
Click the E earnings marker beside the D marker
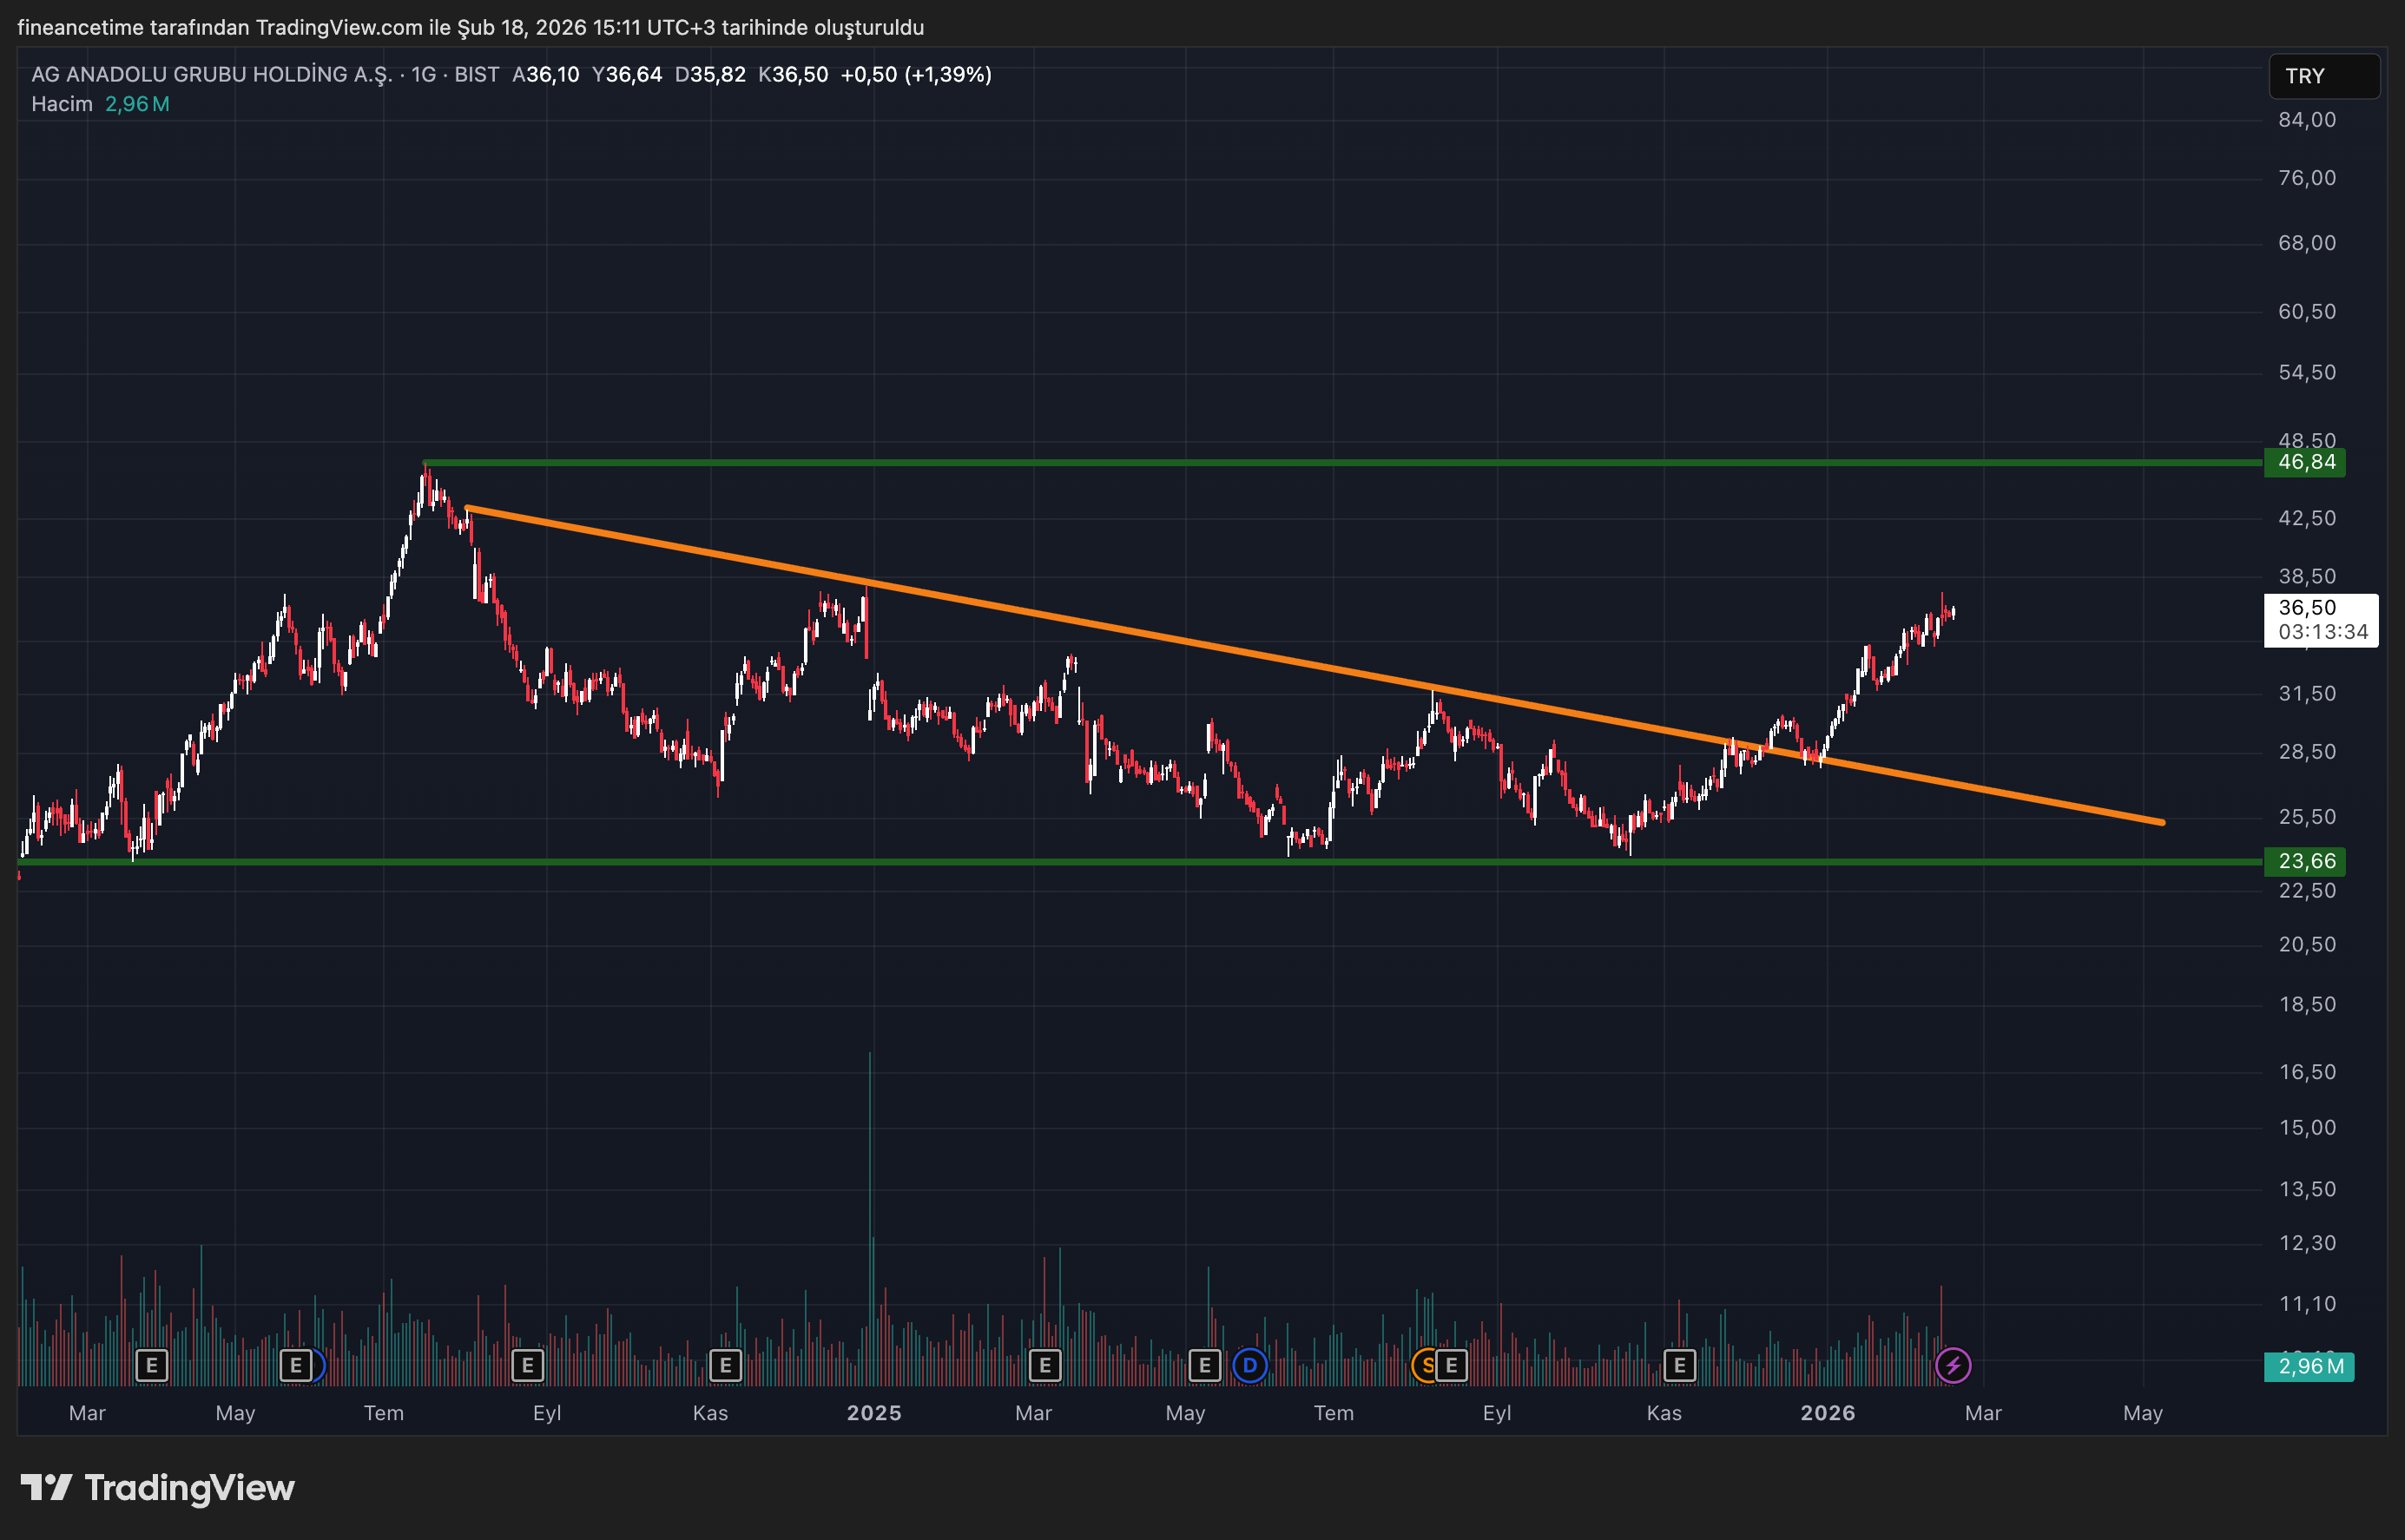pos(1205,1365)
